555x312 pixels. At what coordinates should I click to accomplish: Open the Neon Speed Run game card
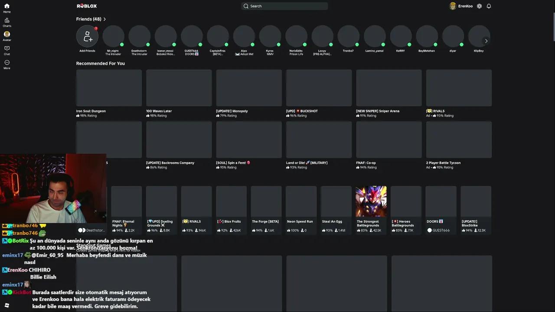(301, 210)
